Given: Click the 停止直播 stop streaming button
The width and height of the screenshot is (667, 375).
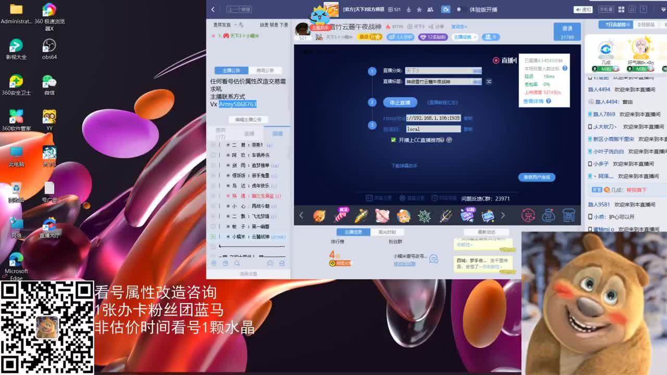Looking at the screenshot, I should click(400, 102).
